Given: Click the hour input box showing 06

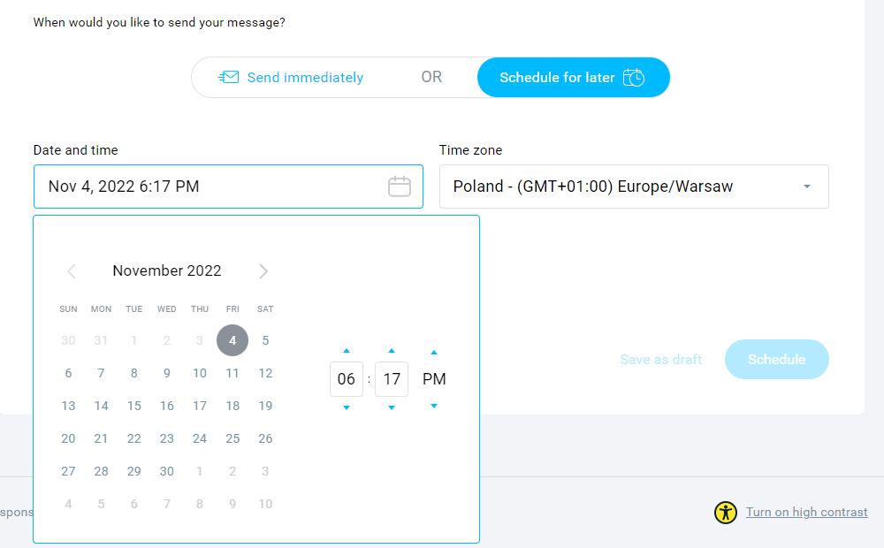Looking at the screenshot, I should tap(347, 379).
